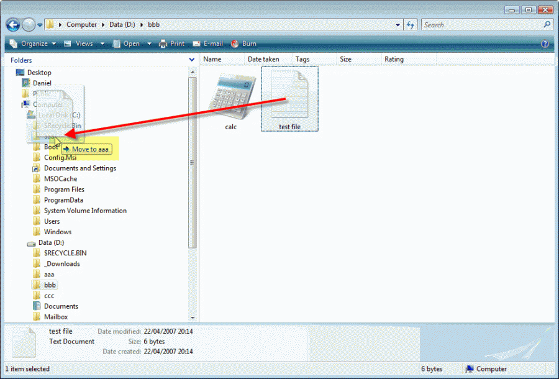
Task: Sort by the Tags column header
Action: coord(314,59)
